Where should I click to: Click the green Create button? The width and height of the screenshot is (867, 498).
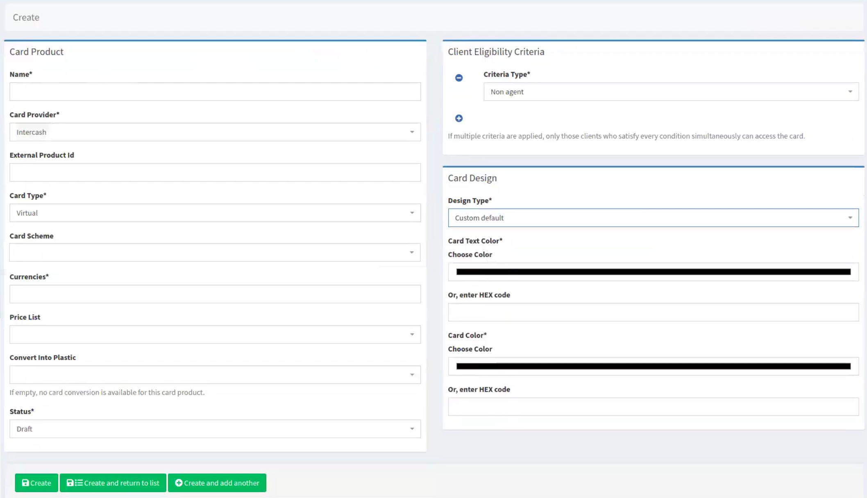(x=36, y=483)
